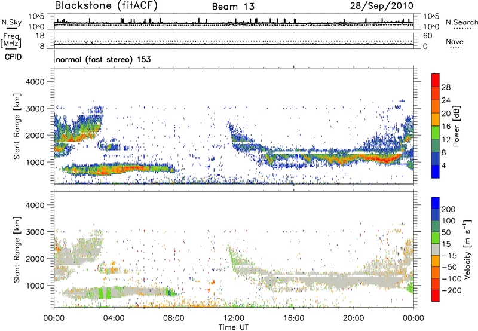Click the "12:00" time tick label
The height and width of the screenshot is (331, 478).
(x=234, y=318)
